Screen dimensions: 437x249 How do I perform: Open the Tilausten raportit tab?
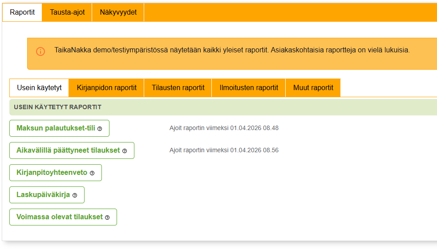coord(178,88)
